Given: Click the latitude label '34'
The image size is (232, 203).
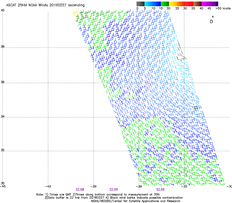Looking at the screenshot, I should pos(3,116).
